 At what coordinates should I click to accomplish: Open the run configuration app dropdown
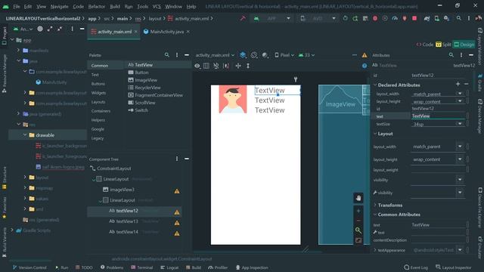(x=272, y=18)
